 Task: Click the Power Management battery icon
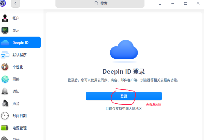(x=5, y=128)
